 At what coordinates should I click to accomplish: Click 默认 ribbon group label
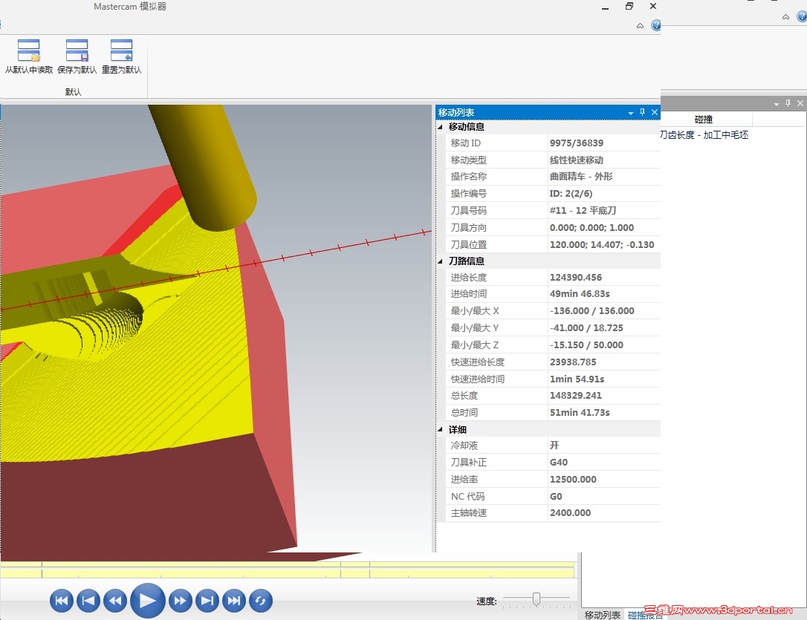pos(73,92)
